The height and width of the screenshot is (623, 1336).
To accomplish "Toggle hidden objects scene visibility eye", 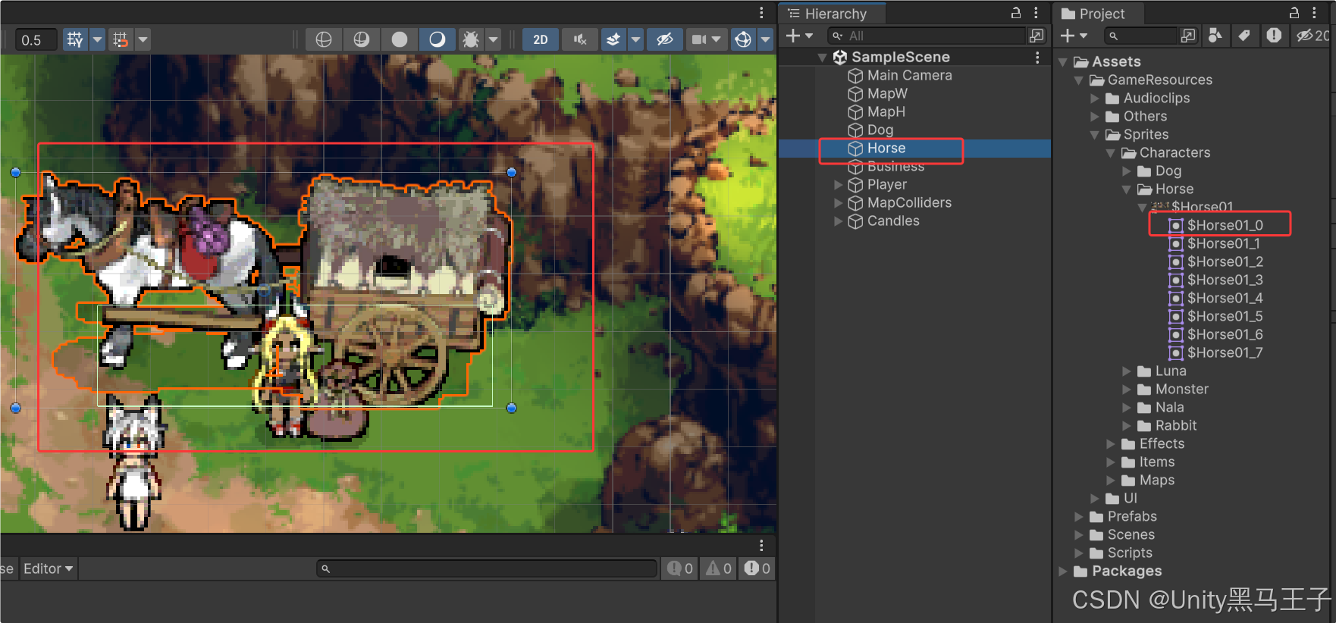I will (x=665, y=39).
